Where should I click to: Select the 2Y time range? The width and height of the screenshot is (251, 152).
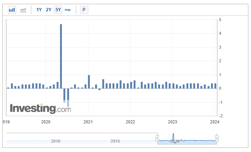(49, 10)
